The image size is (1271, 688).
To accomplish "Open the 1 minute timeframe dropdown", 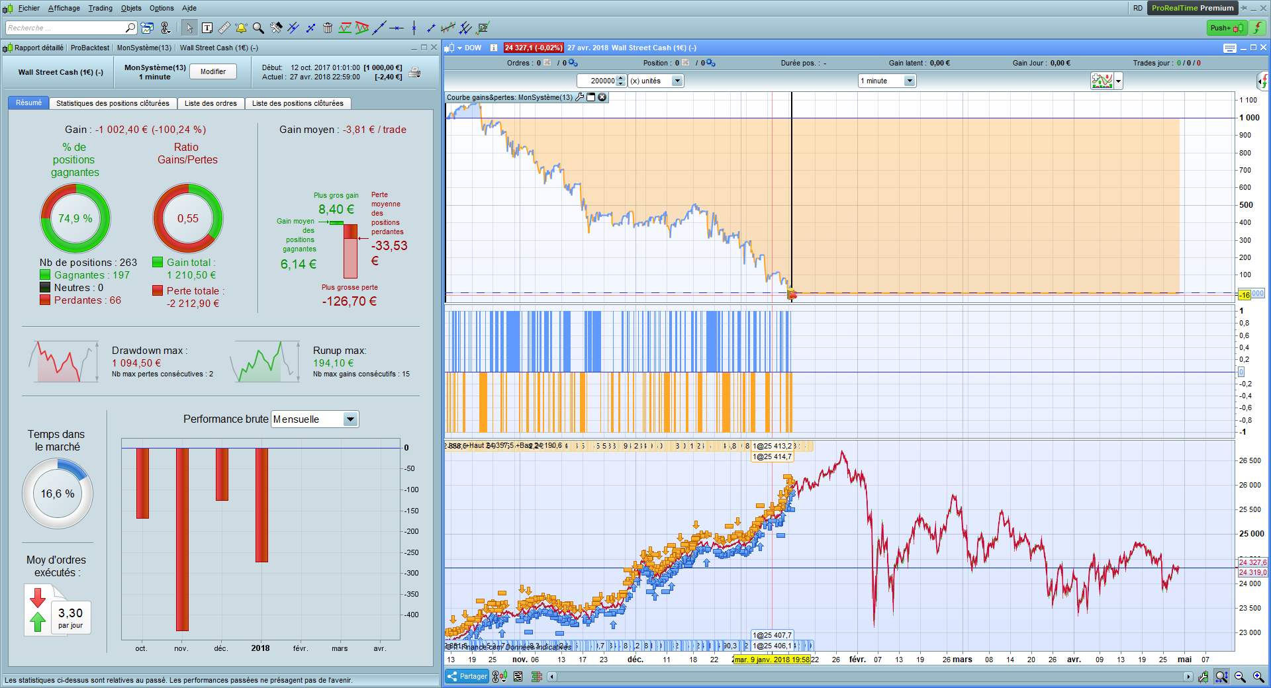I will pos(886,81).
